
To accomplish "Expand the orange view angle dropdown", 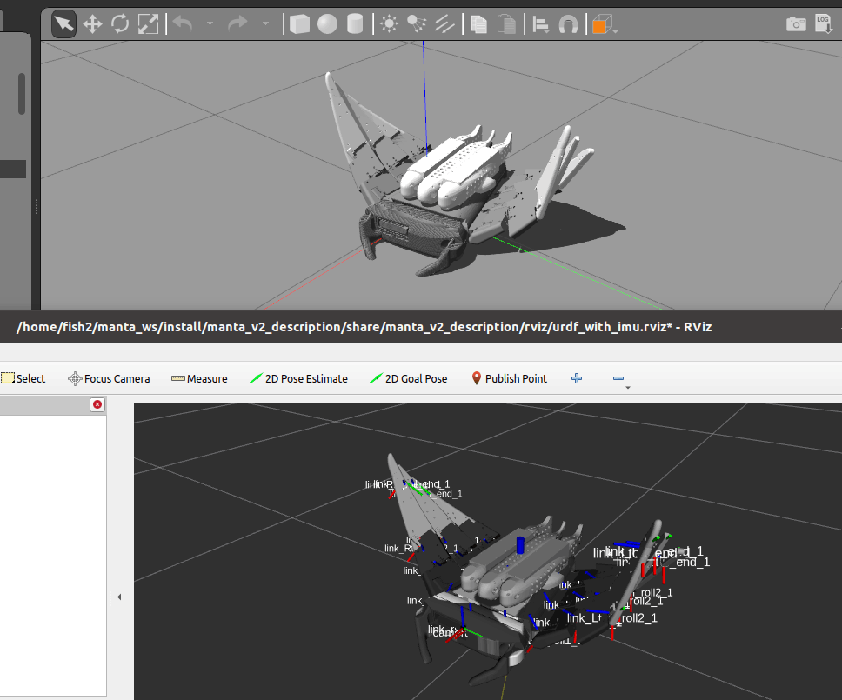I will coord(616,30).
